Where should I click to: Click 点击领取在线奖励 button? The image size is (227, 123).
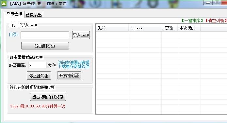click(x=48, y=97)
